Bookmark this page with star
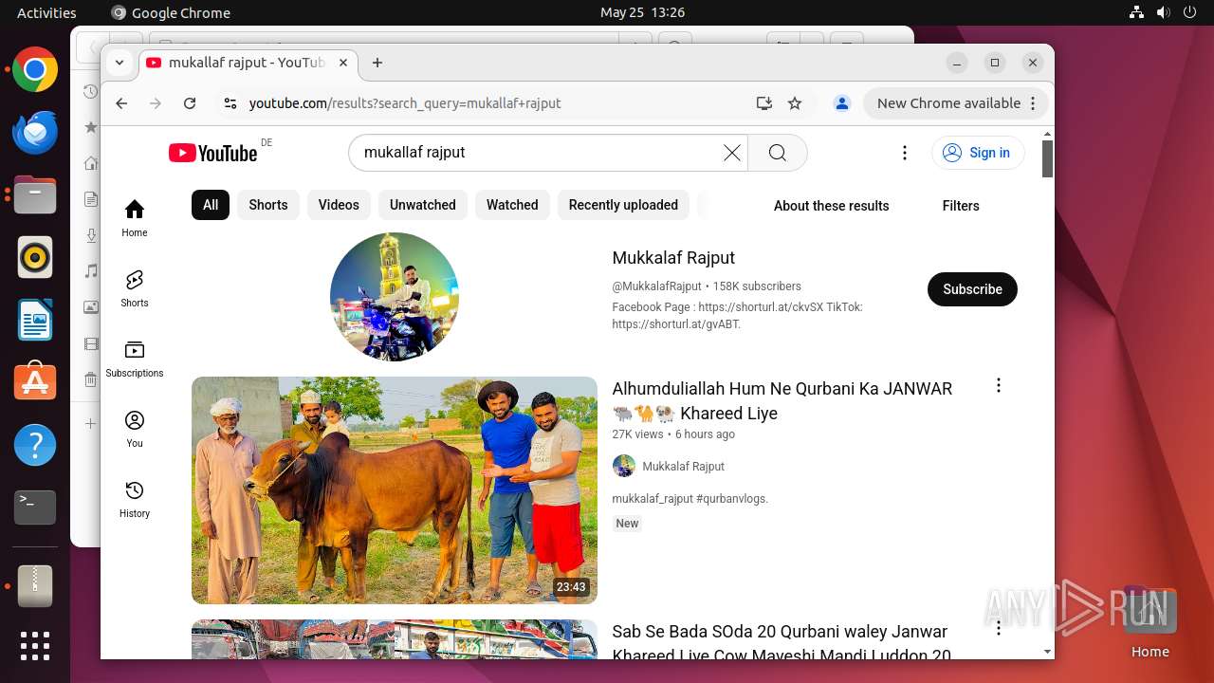This screenshot has height=683, width=1214. point(795,103)
